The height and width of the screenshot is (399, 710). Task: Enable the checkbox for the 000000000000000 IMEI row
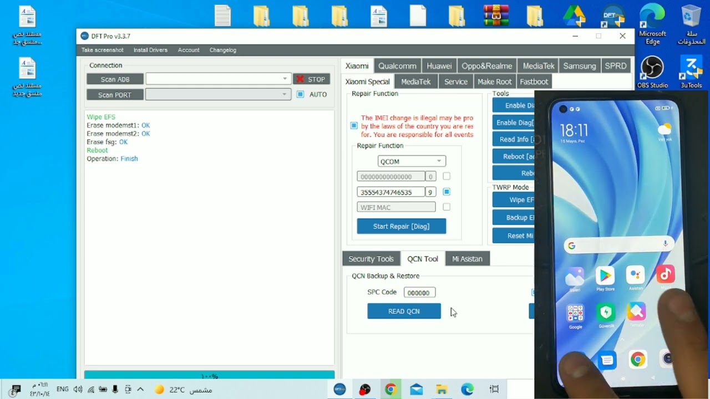pyautogui.click(x=447, y=176)
